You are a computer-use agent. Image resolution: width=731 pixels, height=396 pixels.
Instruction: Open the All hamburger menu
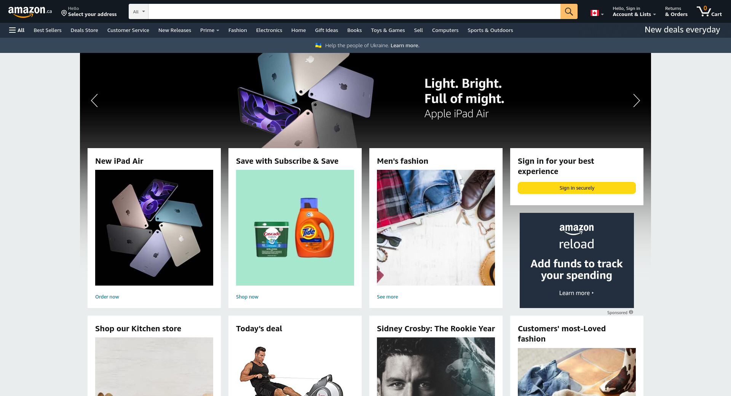(x=17, y=30)
